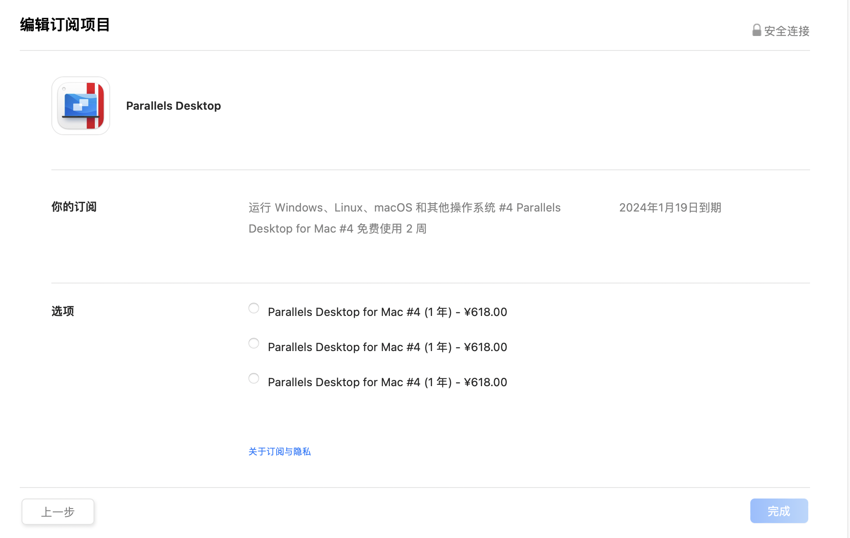Click the Parallels Desktop app name text
Viewport: 850px width, 538px height.
173,106
